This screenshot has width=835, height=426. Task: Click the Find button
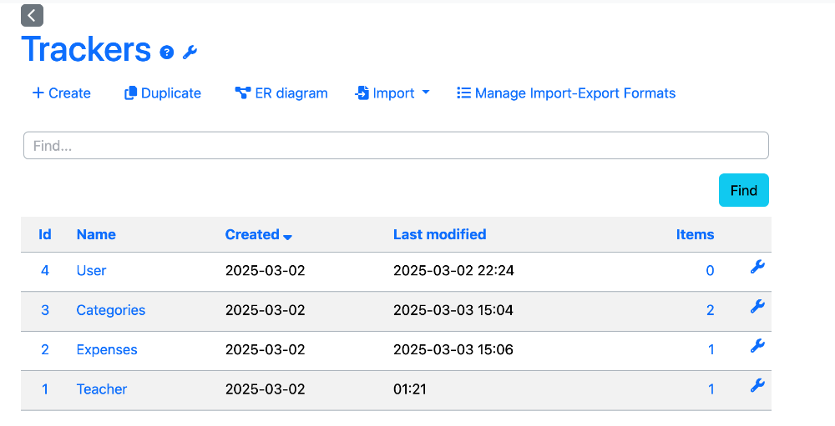click(x=743, y=190)
